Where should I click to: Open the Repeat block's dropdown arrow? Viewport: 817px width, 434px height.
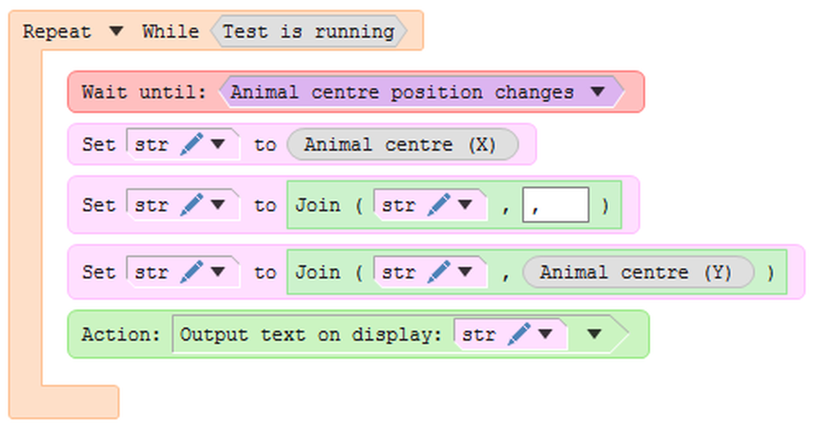[x=116, y=32]
